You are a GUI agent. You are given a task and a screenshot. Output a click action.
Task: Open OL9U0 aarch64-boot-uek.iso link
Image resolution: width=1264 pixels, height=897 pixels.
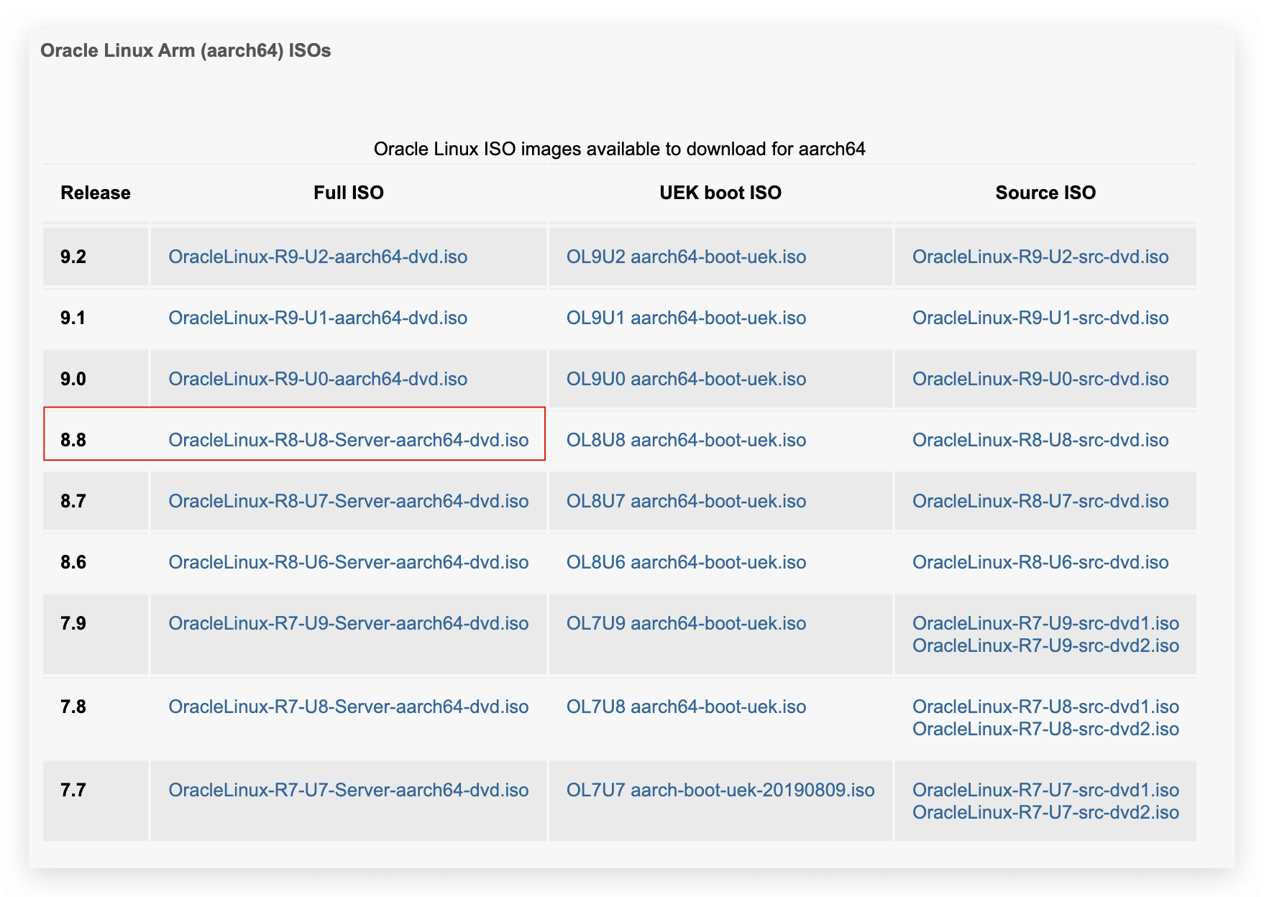686,379
